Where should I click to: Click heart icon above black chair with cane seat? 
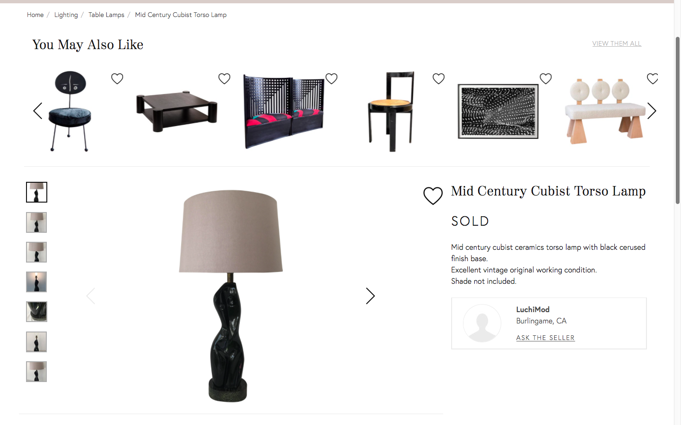438,79
